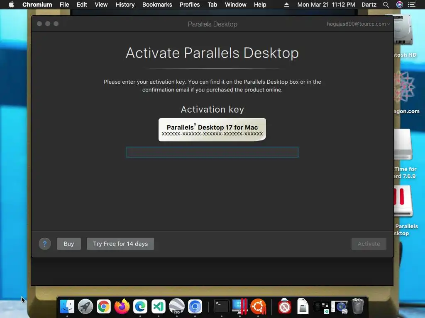425x318 pixels.
Task: Open red prohibited-sign app in dock
Action: click(x=285, y=306)
